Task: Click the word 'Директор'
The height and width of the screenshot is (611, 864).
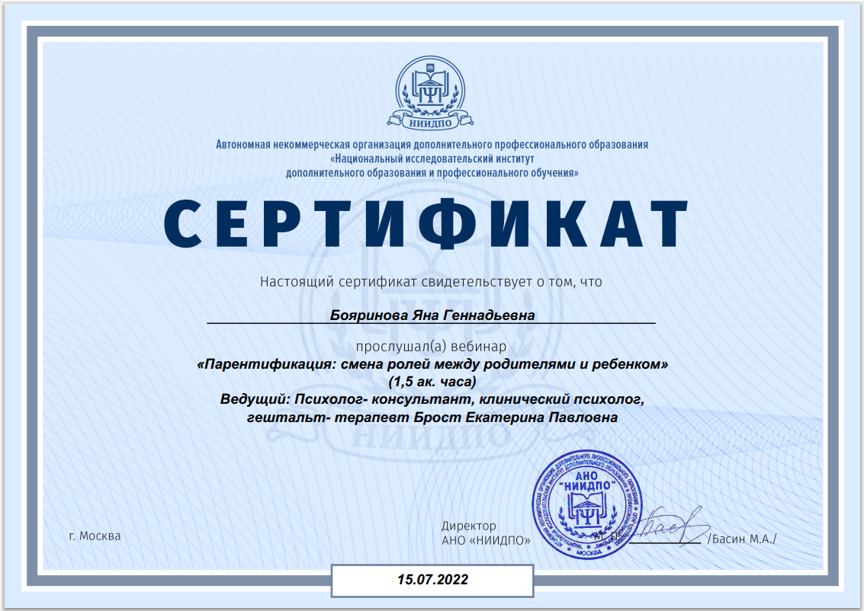Action: pos(469,526)
